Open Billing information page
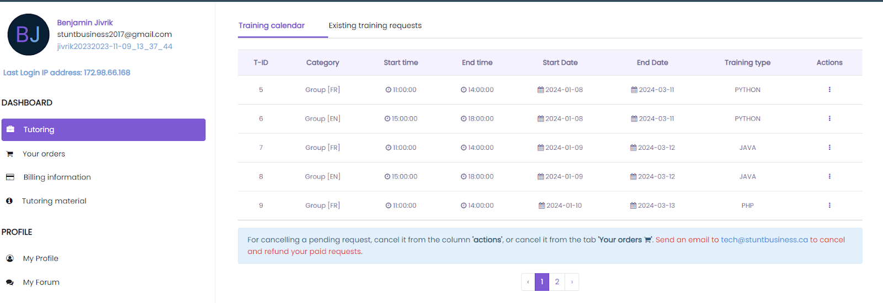The height and width of the screenshot is (303, 883). click(57, 177)
